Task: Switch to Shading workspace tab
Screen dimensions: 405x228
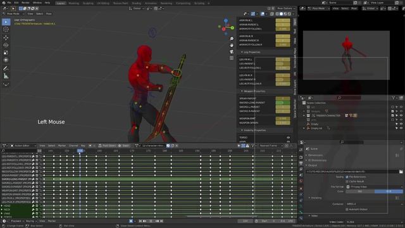Action: pos(137,3)
